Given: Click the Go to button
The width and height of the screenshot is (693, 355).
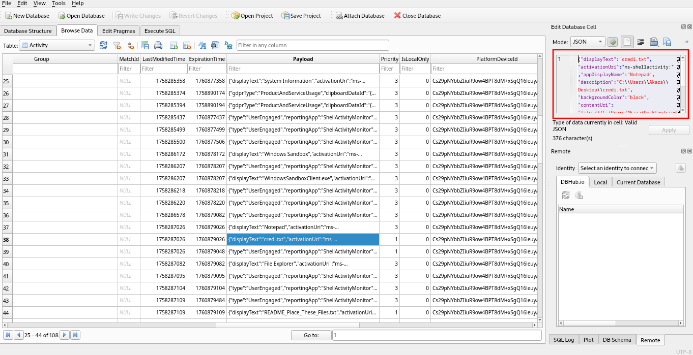Looking at the screenshot, I should pyautogui.click(x=311, y=335).
